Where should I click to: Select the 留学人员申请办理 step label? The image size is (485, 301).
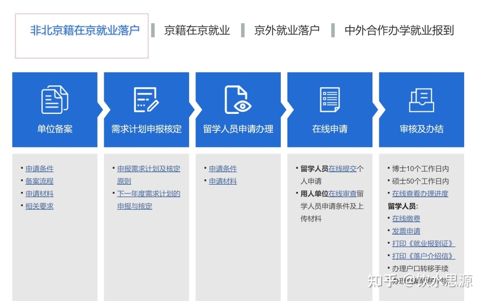click(x=238, y=129)
